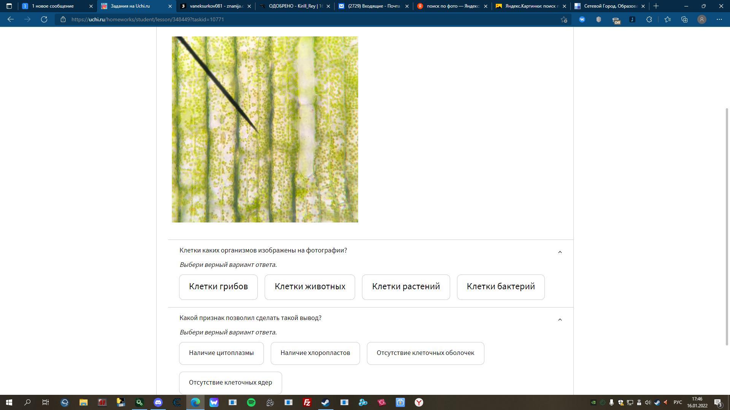Select answer Наличие цитоплазмы

pos(221,353)
